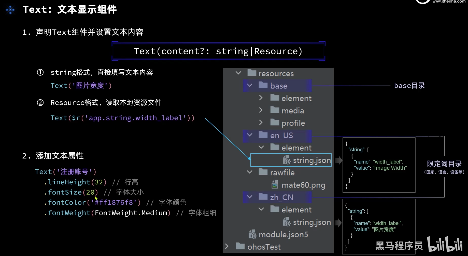Expand the profile folder chevron
Viewport: 468px width, 256px height.
pyautogui.click(x=261, y=123)
